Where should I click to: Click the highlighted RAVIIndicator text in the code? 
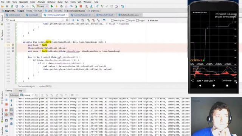tap(50, 51)
